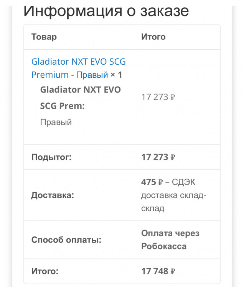Click the 'Итого:' label in the bottom row
244x287 pixels.
coord(45,271)
